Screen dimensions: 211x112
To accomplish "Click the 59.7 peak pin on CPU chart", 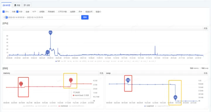I will (50, 33).
